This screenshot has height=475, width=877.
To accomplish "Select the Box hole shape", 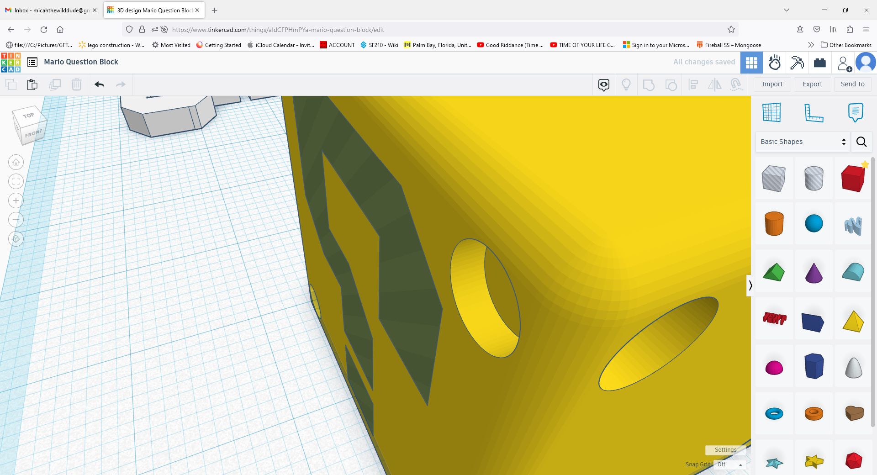I will coord(773,178).
